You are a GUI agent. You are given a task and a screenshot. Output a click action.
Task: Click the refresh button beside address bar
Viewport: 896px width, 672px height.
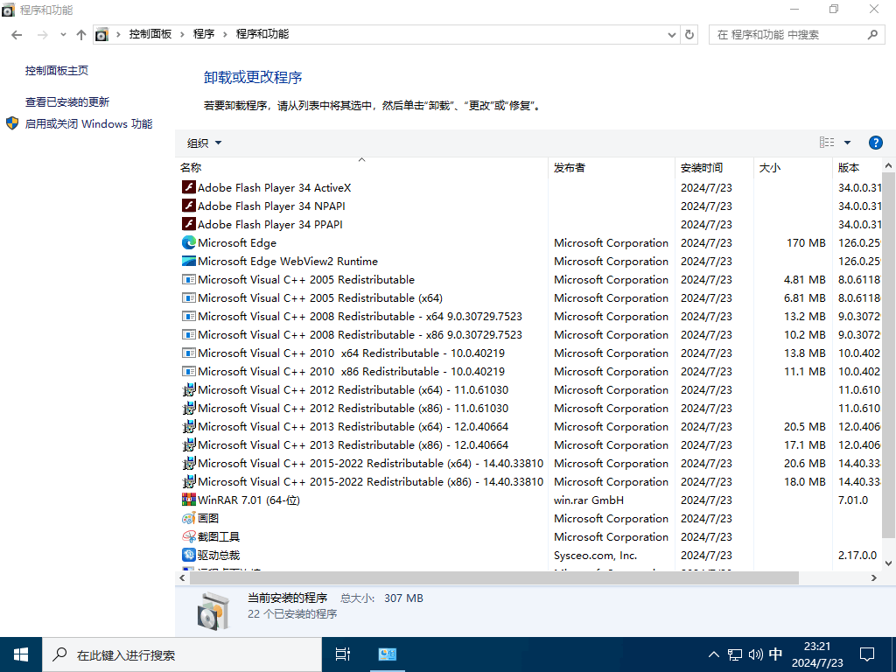coord(689,35)
